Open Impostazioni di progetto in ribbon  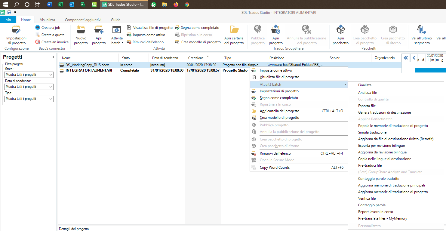(17, 35)
